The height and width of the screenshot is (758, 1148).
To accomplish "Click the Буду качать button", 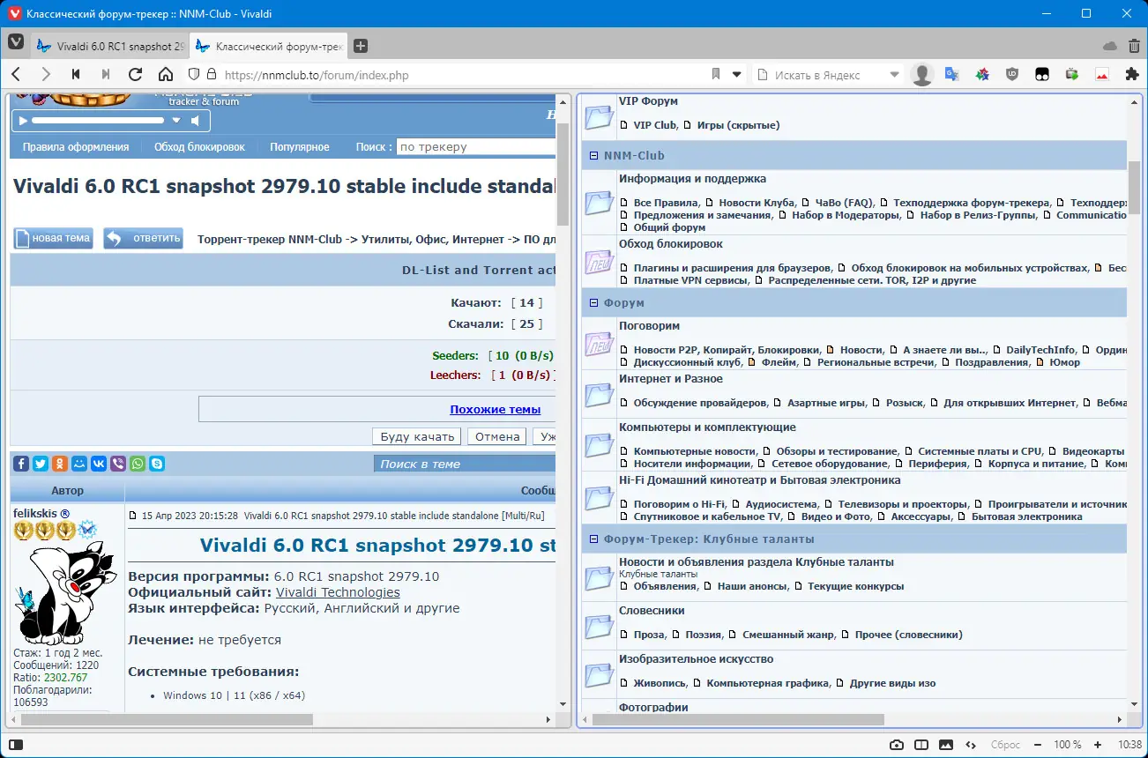I will pyautogui.click(x=417, y=436).
